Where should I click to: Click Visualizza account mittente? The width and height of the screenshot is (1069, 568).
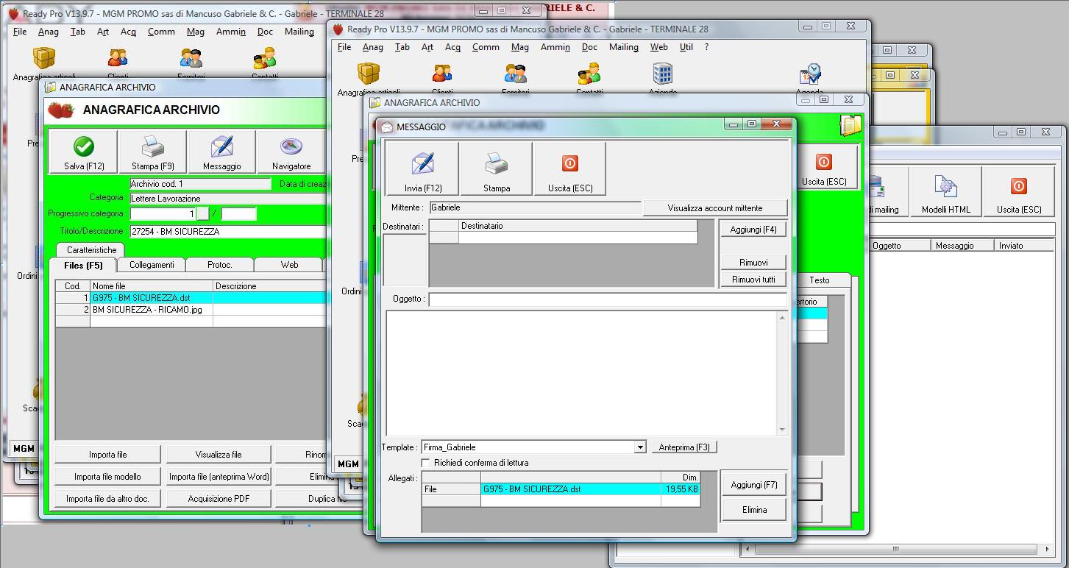click(x=714, y=208)
